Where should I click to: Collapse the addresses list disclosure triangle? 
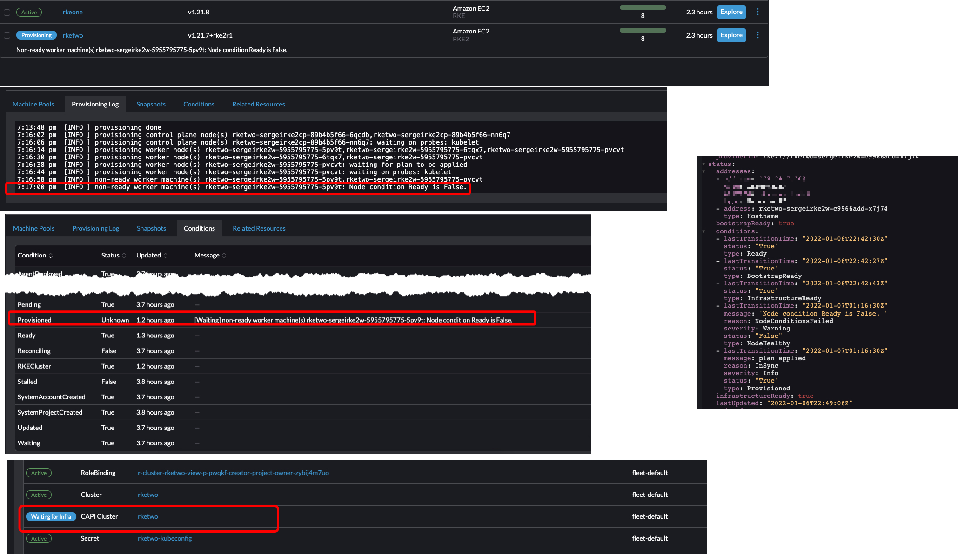click(704, 171)
